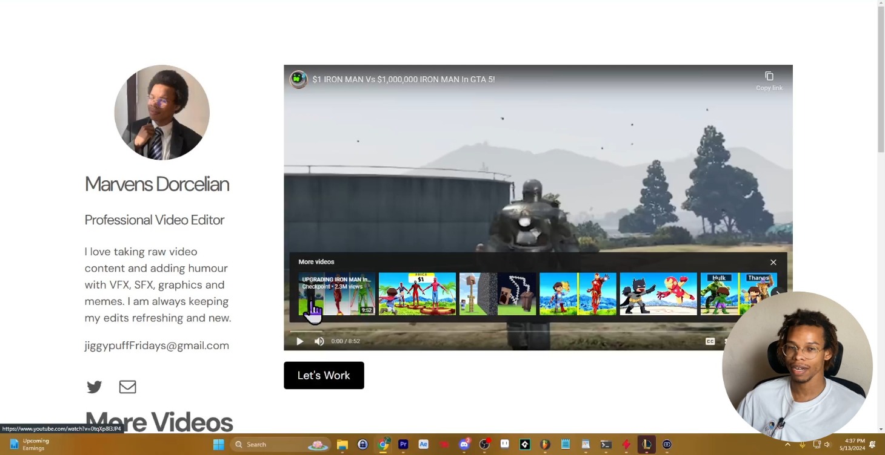Click the jiggypuffFridays@gmail.com address

(157, 345)
